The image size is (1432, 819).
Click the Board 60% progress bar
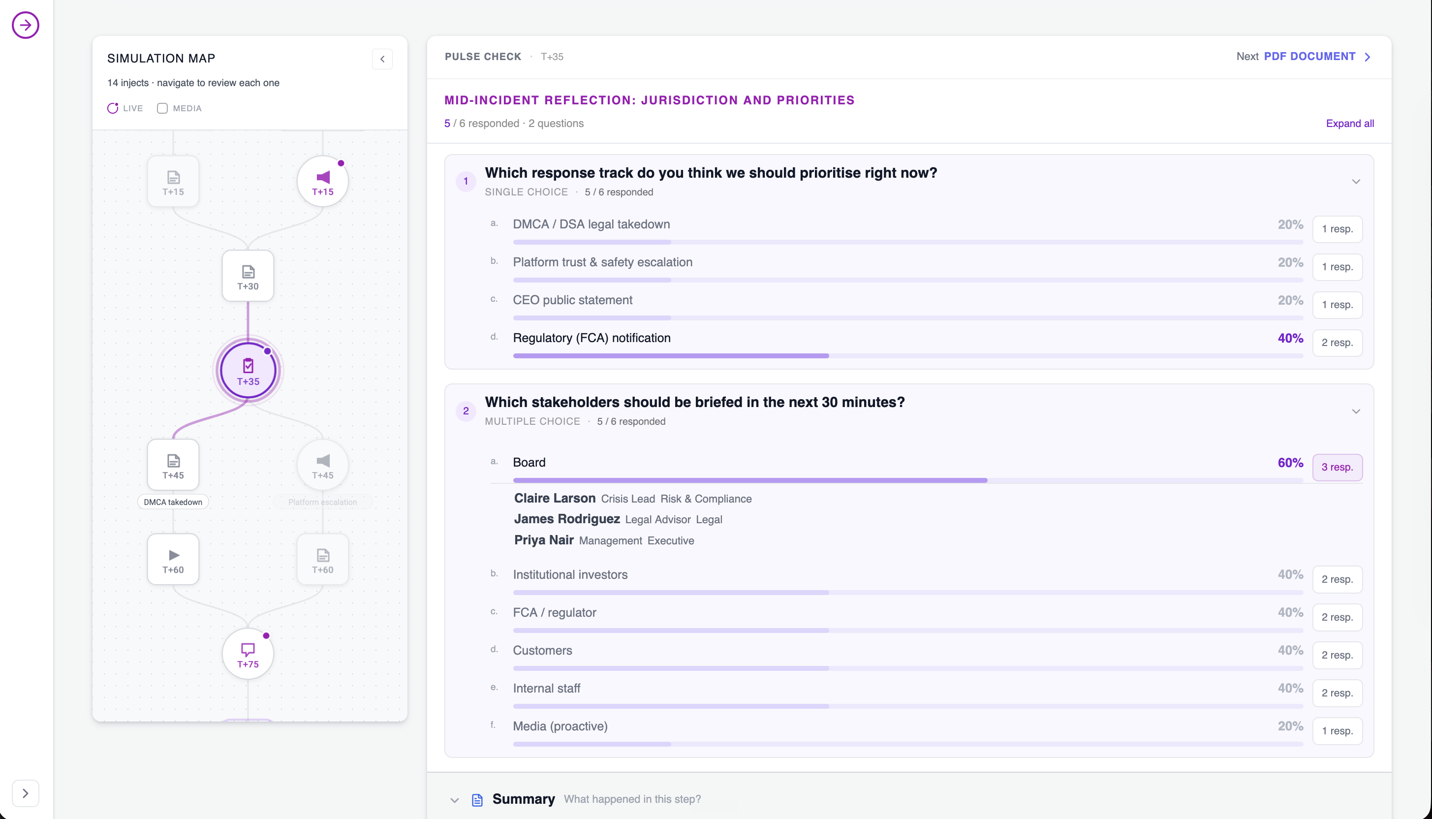(908, 480)
